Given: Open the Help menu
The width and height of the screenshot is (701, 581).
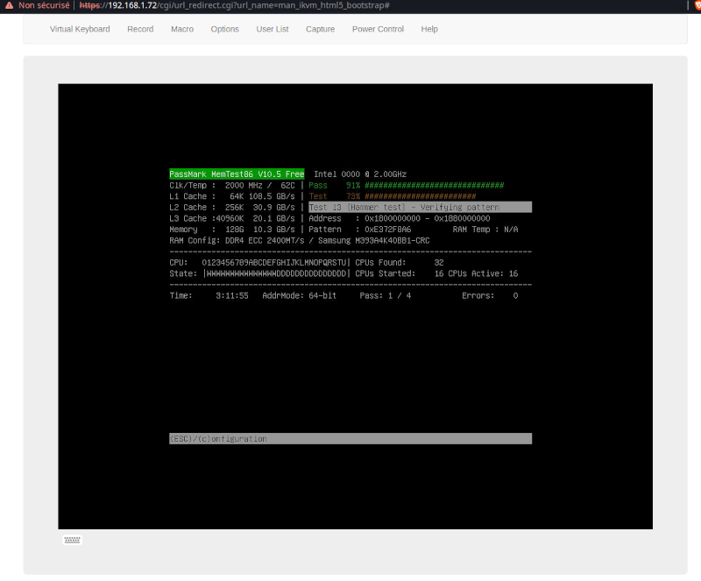Looking at the screenshot, I should [x=429, y=29].
